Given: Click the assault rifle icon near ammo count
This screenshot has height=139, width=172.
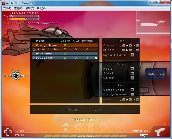Looking at the screenshot, I should pos(144,135).
